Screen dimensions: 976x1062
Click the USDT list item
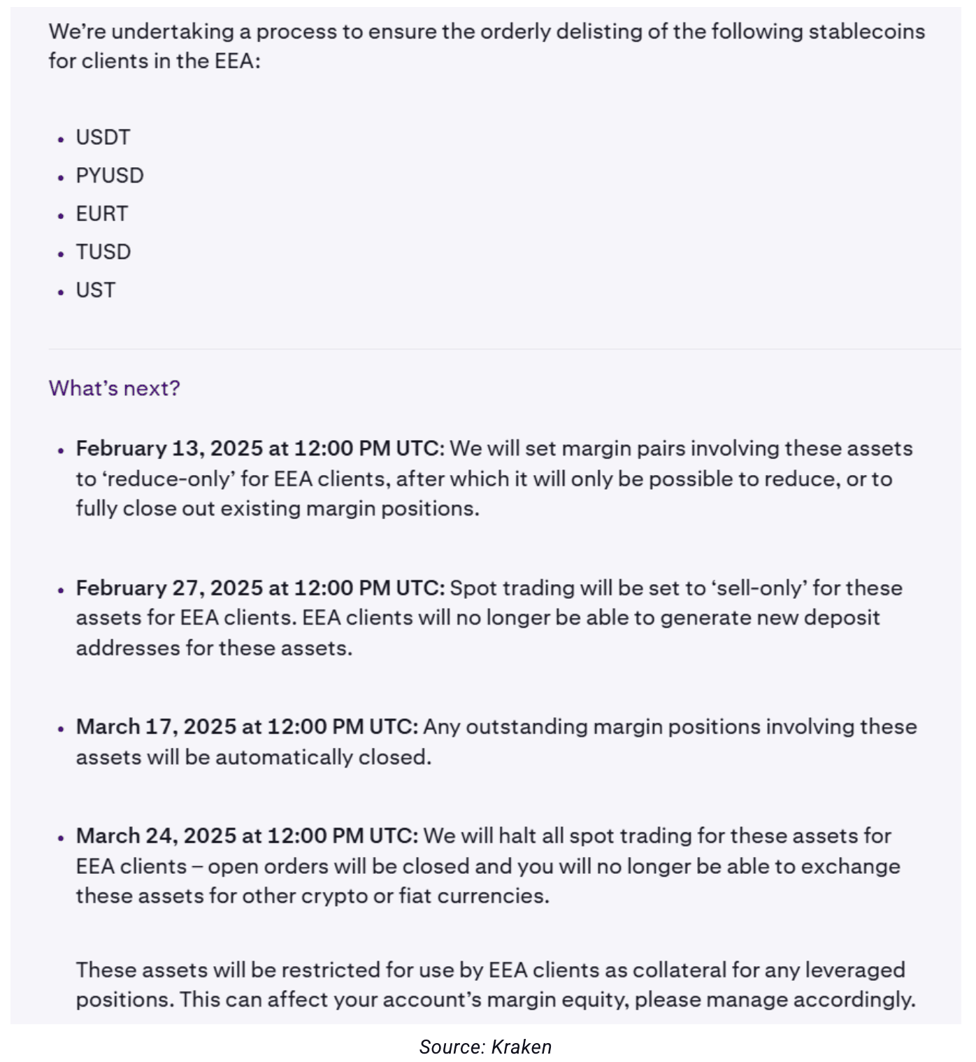pos(103,137)
